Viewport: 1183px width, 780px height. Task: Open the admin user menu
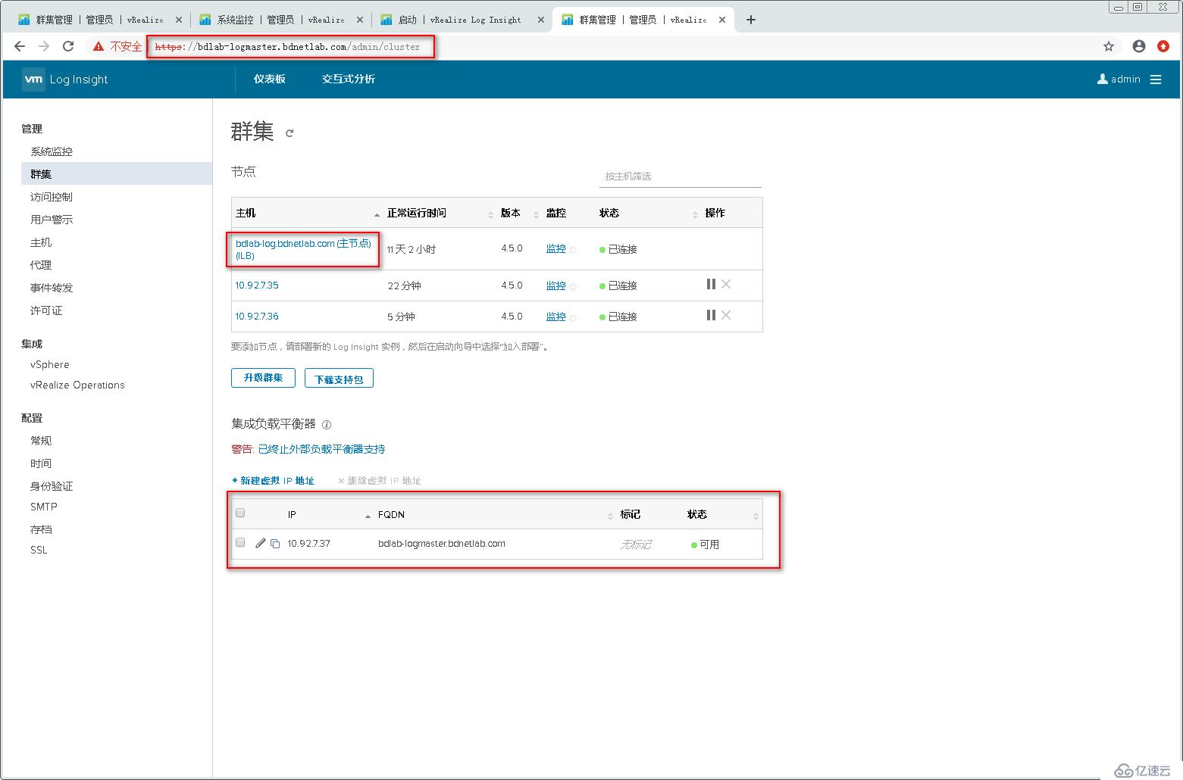(1119, 79)
